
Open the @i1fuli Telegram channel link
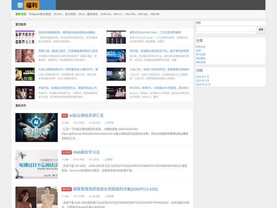pos(57,14)
